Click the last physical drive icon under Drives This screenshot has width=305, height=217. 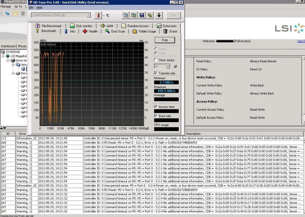pyautogui.click(x=23, y=116)
